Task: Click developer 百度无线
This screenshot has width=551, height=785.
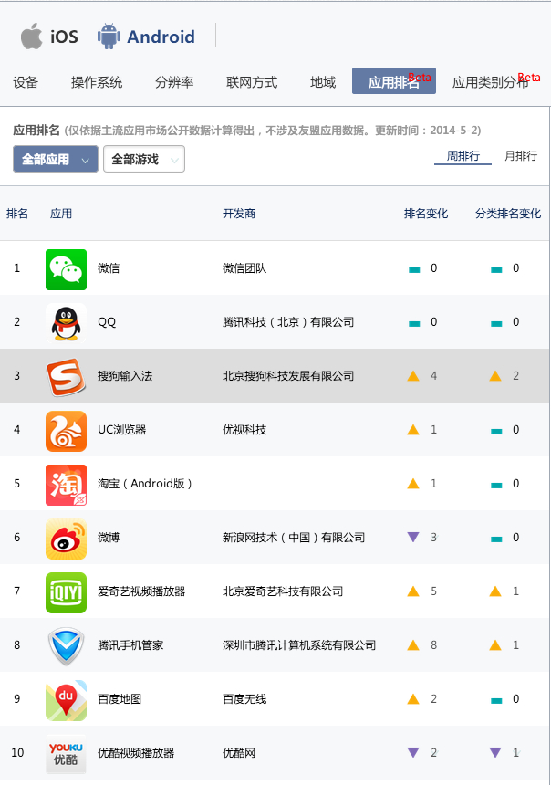Action: (x=244, y=699)
